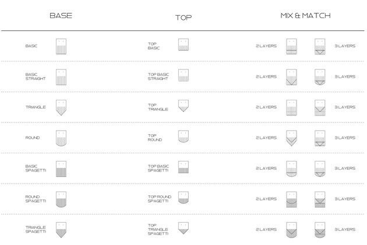Choose the Top Round shape icon
Viewport: 367px width, 245px height.
[183, 136]
